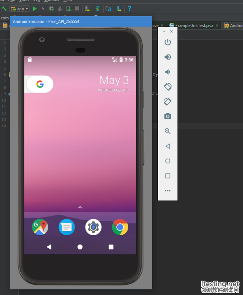The height and width of the screenshot is (295, 243).
Task: Click the blue question mark Help icon
Action: coord(129,8)
